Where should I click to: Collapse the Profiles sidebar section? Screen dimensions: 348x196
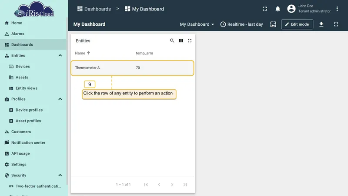pos(60,99)
